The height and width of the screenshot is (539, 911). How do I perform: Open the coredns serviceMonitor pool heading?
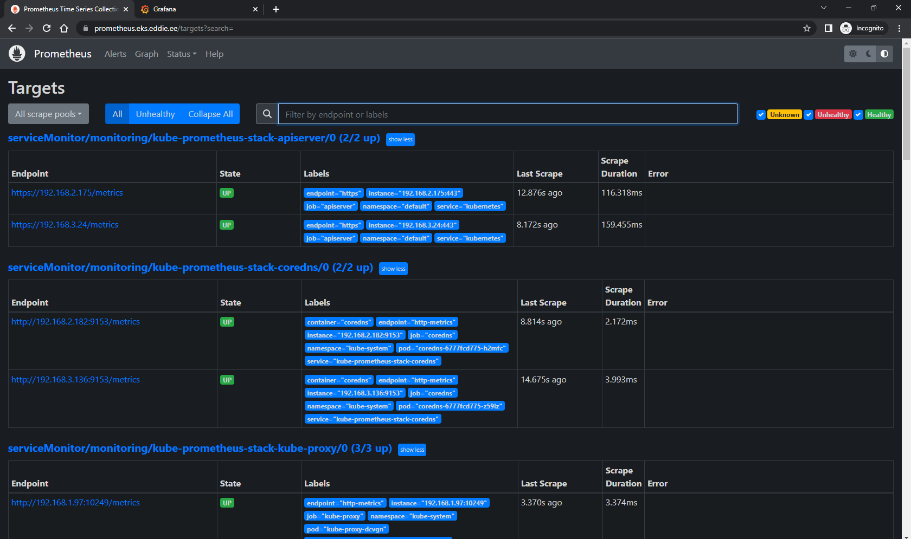coord(190,268)
